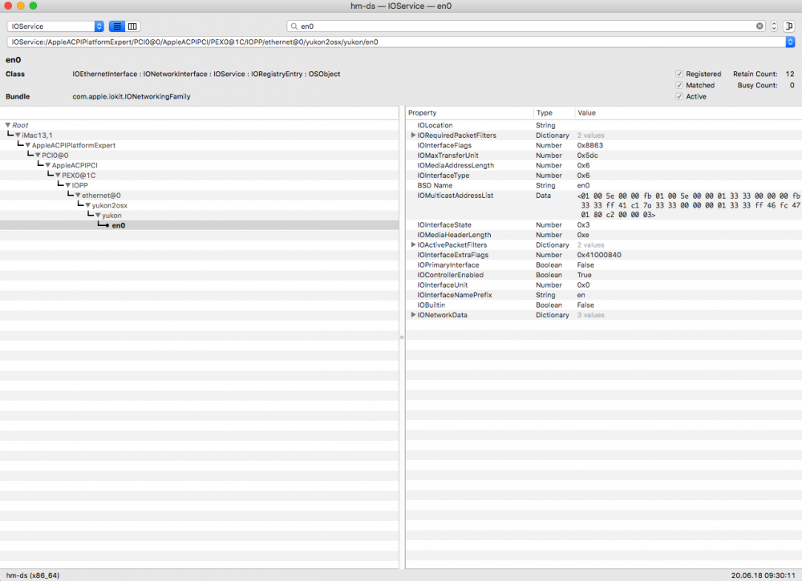Close the window with red button

coord(8,6)
